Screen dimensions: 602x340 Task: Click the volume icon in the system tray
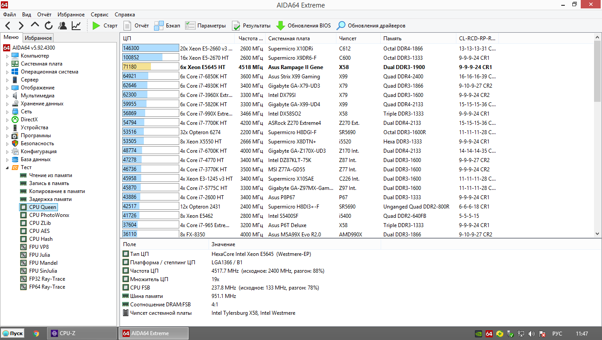coord(532,333)
